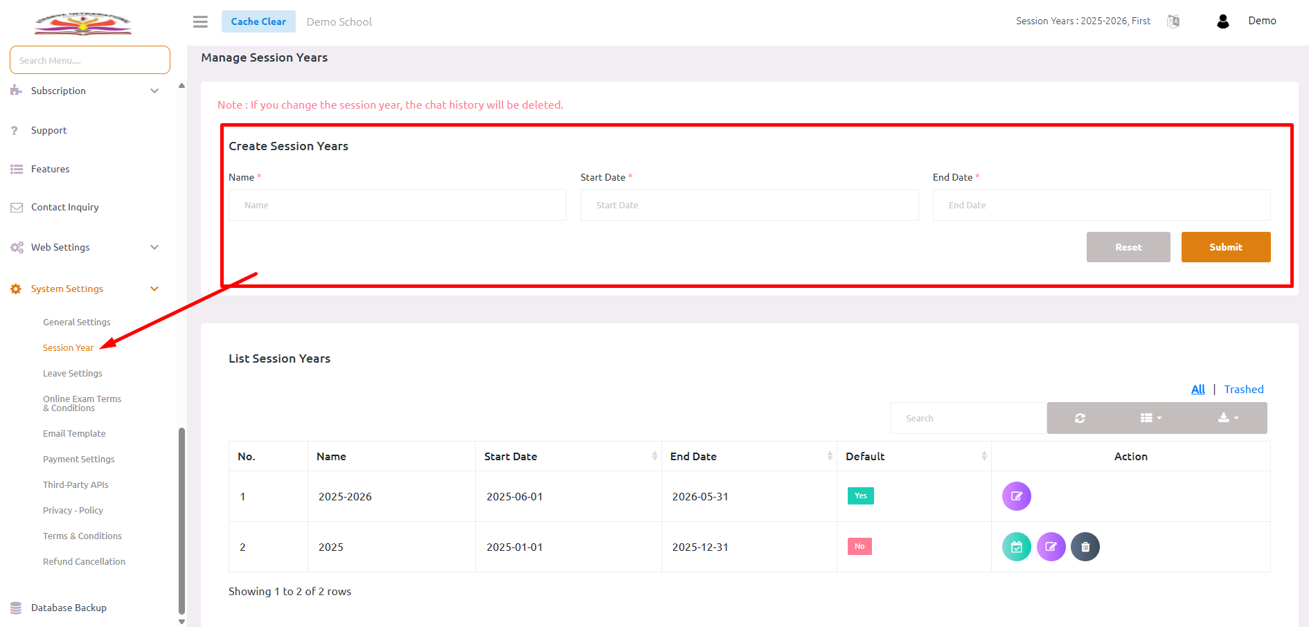Image resolution: width=1309 pixels, height=627 pixels.
Task: Toggle the hamburger sidebar menu icon
Action: pos(200,21)
